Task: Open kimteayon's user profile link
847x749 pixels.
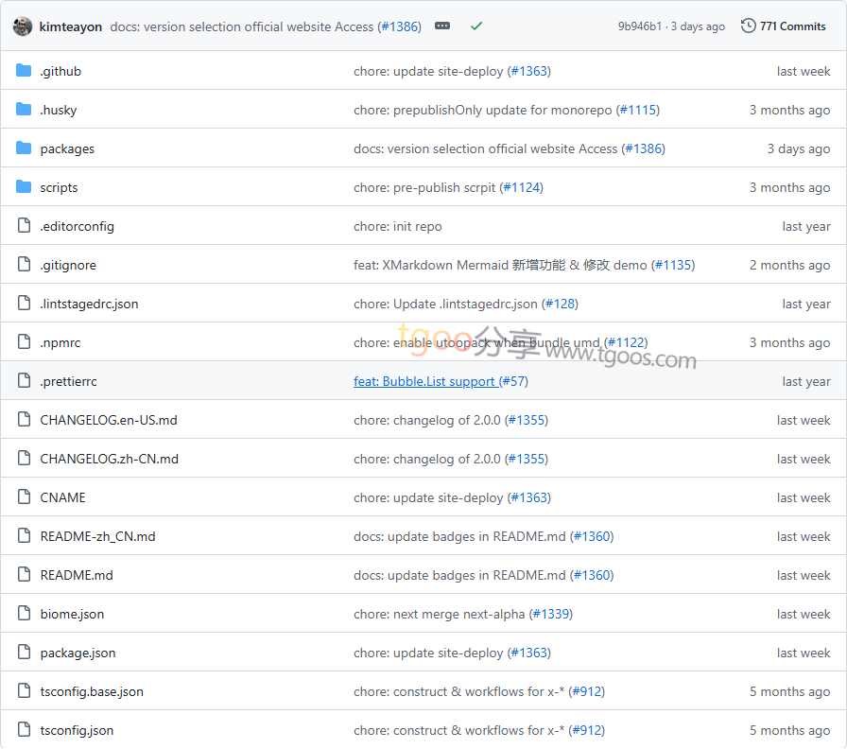Action: [71, 26]
